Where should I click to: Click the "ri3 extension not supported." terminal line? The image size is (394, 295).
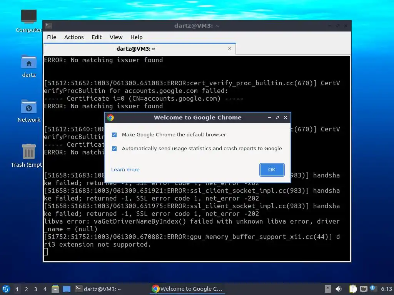pos(97,244)
